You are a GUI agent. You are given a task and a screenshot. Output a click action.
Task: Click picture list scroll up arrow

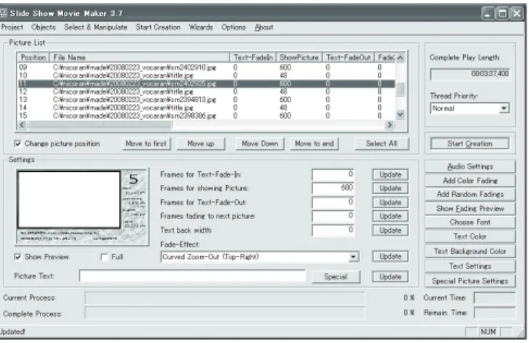coord(400,58)
